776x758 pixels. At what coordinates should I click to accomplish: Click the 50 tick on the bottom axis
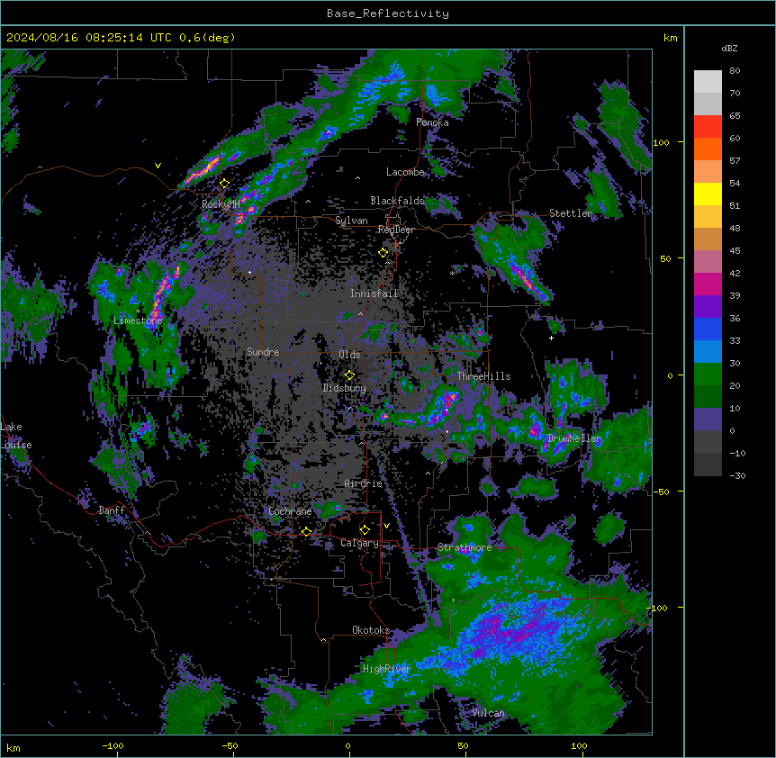coord(463,745)
